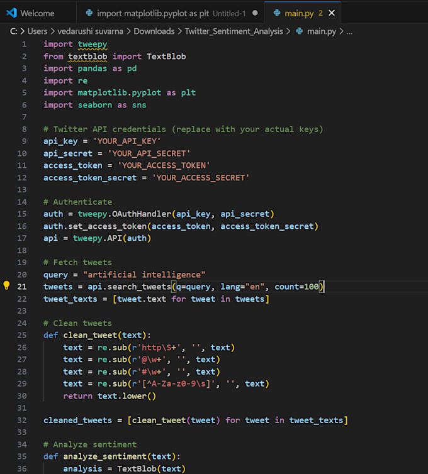Screen dimensions: 428x474
Task: Open the C: drive breadcrumb
Action: [x=14, y=31]
